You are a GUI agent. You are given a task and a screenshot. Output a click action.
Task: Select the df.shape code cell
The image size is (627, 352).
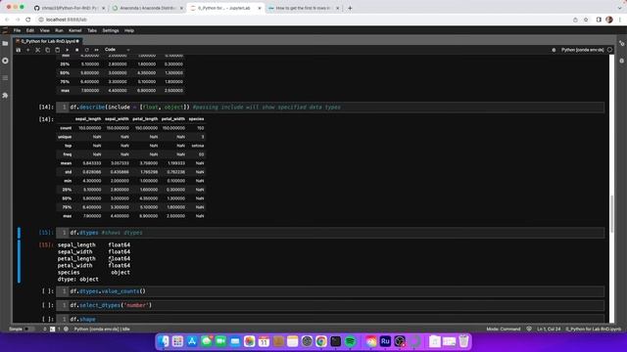[x=330, y=319]
